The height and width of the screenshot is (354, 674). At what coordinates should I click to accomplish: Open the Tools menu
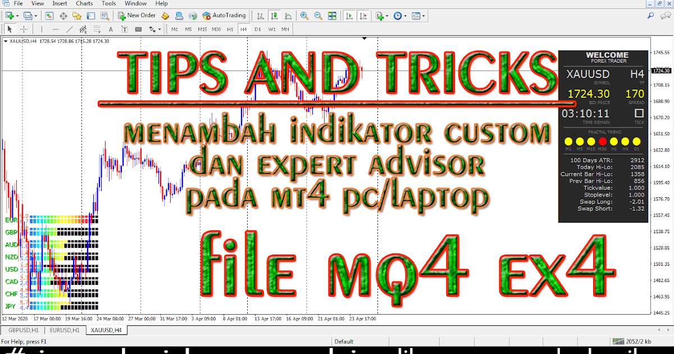[x=109, y=3]
